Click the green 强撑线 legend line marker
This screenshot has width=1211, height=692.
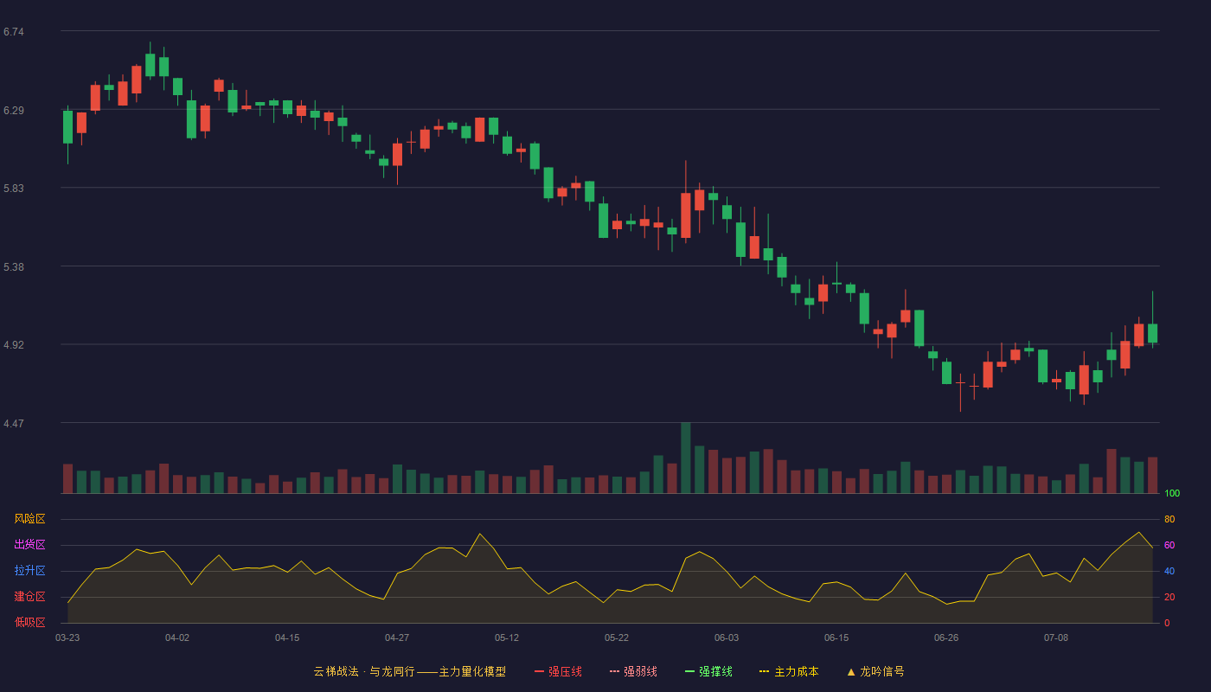[689, 671]
